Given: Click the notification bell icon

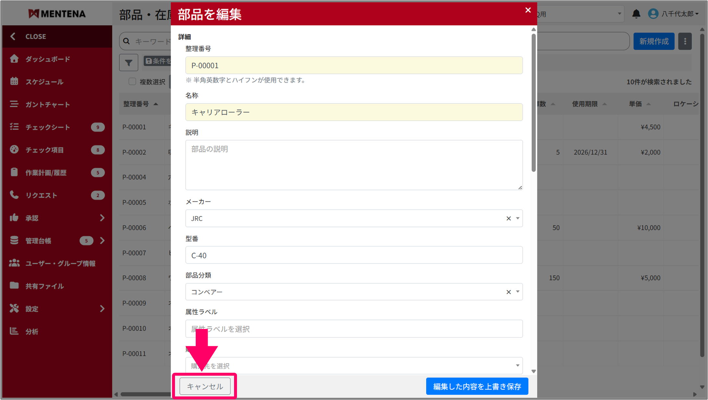Looking at the screenshot, I should click(636, 14).
